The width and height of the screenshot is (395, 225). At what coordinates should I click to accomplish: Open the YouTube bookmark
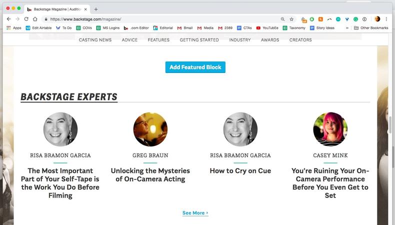tap(267, 28)
